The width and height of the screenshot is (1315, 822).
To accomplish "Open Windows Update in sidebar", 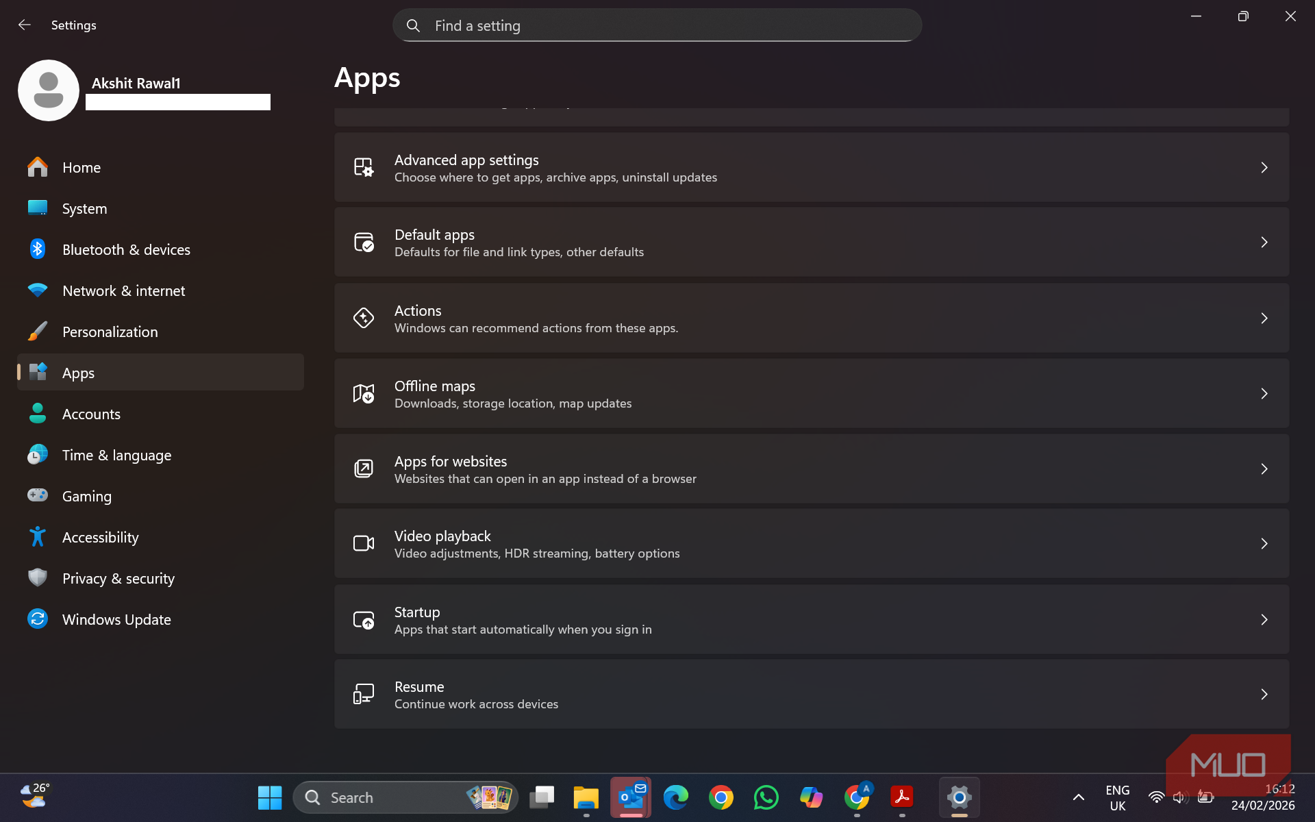I will coord(116,620).
